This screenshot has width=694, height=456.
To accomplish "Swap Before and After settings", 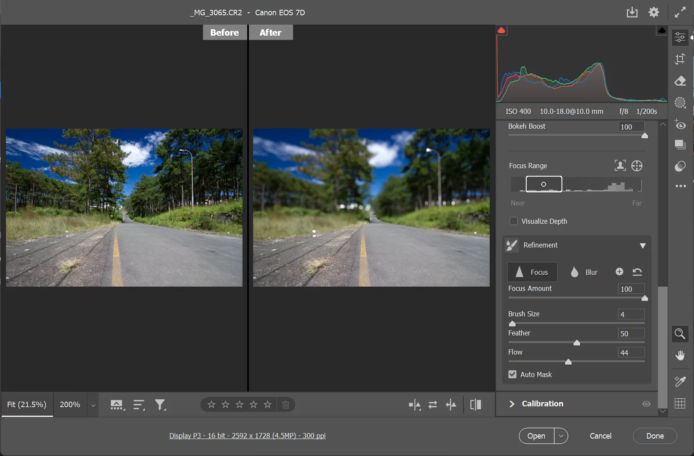I will (x=433, y=405).
